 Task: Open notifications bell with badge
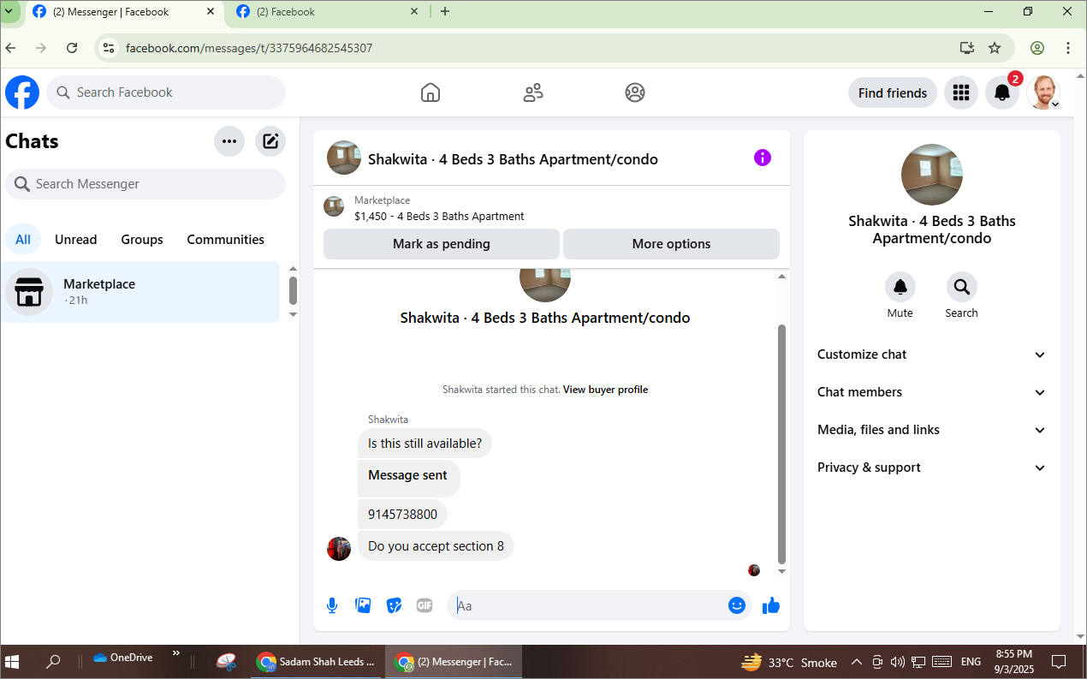1003,92
